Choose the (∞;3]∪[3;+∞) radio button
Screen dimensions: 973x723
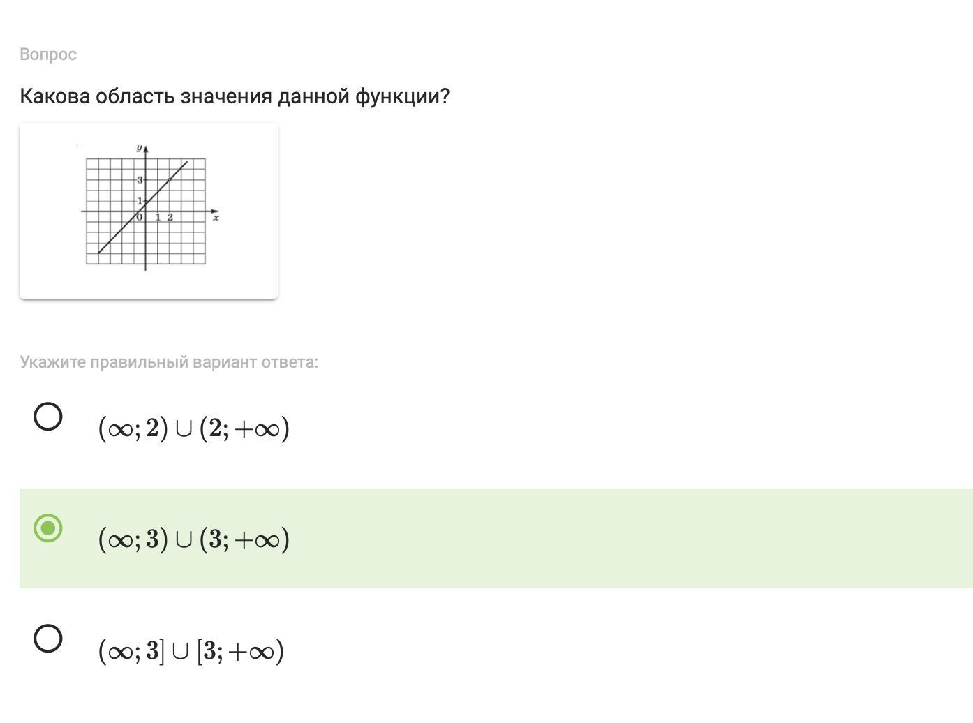(48, 638)
